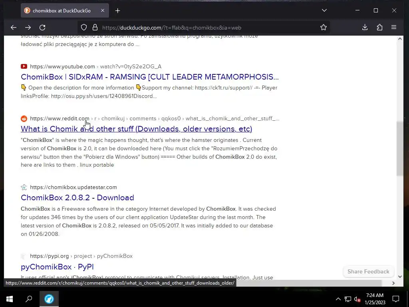Image resolution: width=409 pixels, height=307 pixels.
Task: Click the Reddit favicon in results
Action: (24, 118)
